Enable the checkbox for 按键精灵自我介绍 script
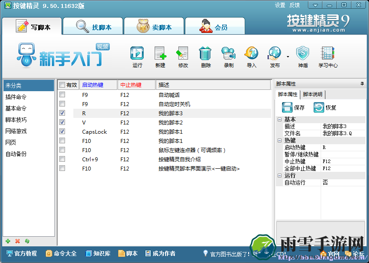The width and height of the screenshot is (369, 263). 62,159
